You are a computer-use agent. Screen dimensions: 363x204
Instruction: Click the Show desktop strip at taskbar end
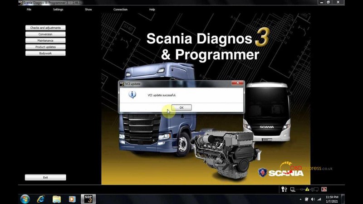[x=343, y=199]
